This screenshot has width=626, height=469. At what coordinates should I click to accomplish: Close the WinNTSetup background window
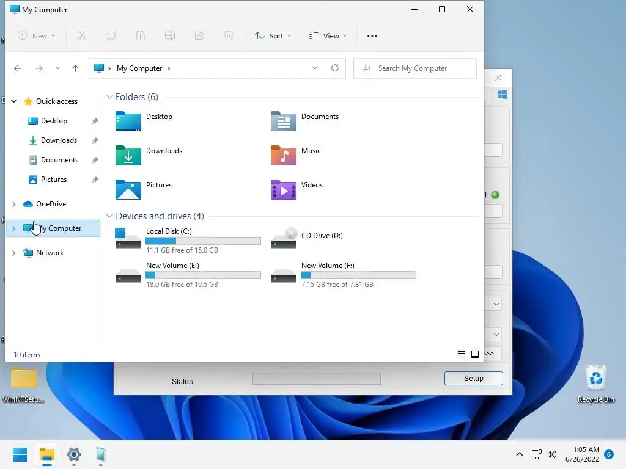[498, 78]
